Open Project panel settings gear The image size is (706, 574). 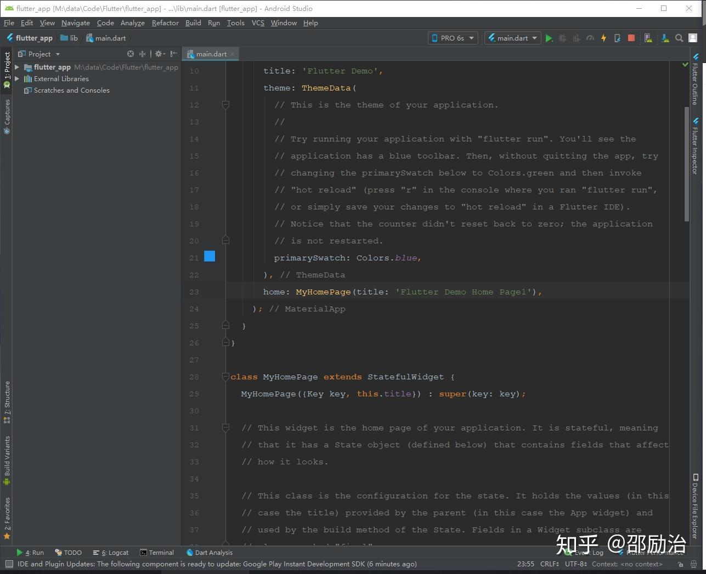pyautogui.click(x=159, y=54)
